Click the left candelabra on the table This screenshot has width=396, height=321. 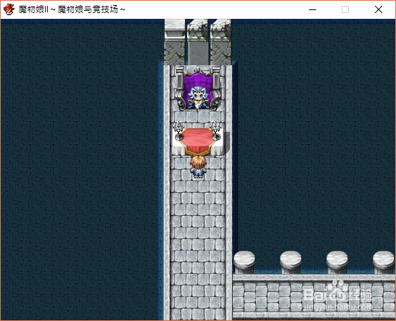point(178,130)
